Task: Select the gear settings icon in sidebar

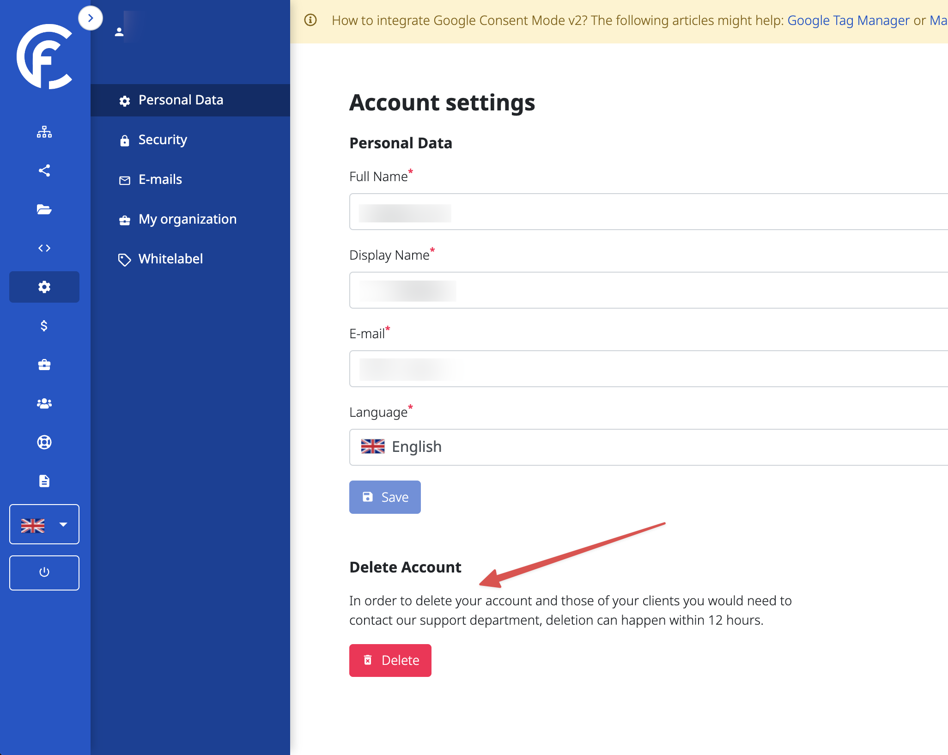Action: [44, 287]
